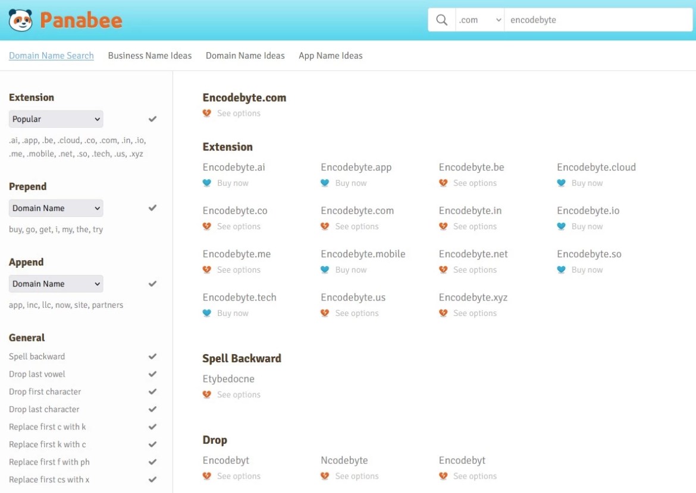Toggle the Drop first character checkmark
Viewport: 696px width, 493px height.
(152, 391)
